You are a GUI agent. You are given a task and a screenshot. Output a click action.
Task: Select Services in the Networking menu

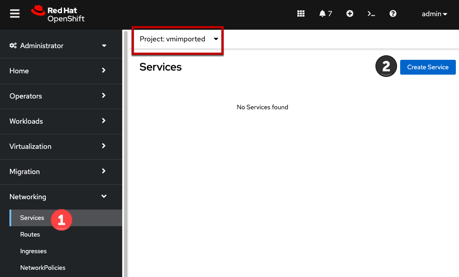pyautogui.click(x=32, y=218)
